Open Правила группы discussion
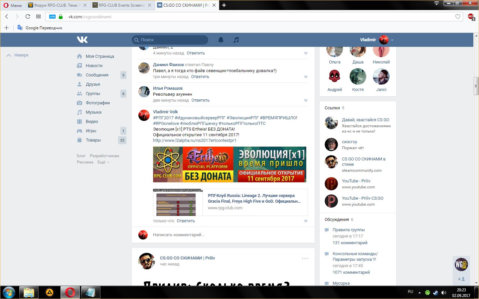 click(x=349, y=230)
